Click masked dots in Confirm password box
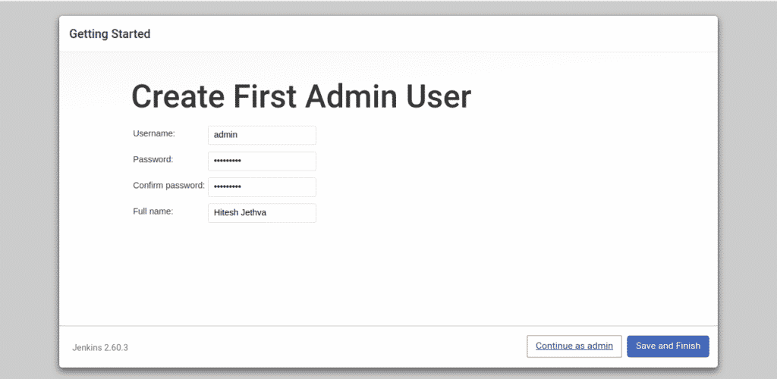This screenshot has width=777, height=379. pyautogui.click(x=228, y=187)
